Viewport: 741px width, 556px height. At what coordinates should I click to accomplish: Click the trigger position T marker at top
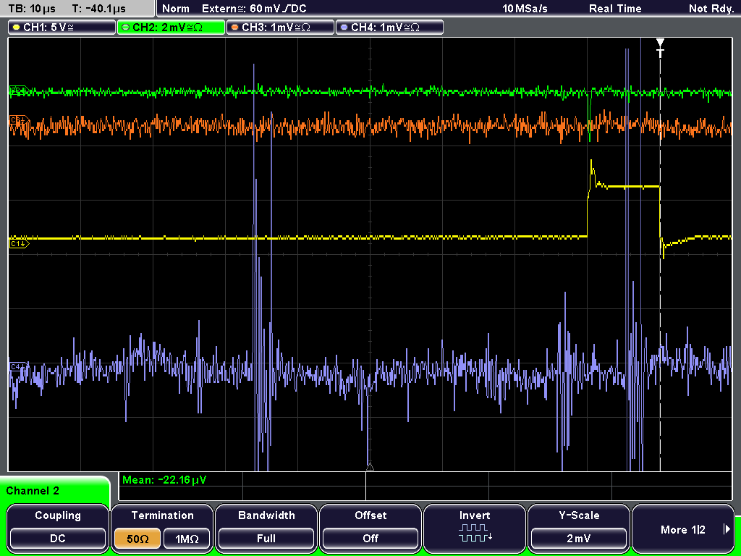[x=660, y=48]
